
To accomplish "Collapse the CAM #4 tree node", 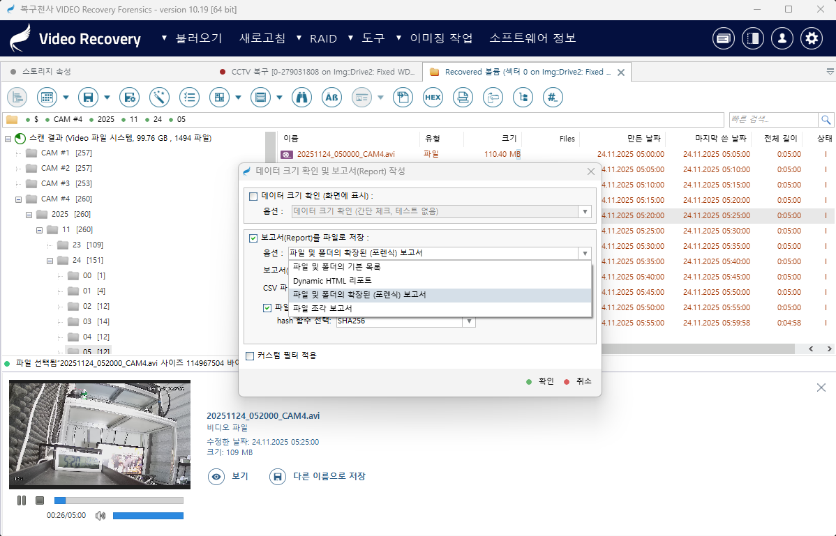I will (18, 199).
